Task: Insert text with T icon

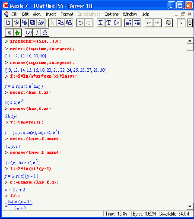Action: [109, 23]
